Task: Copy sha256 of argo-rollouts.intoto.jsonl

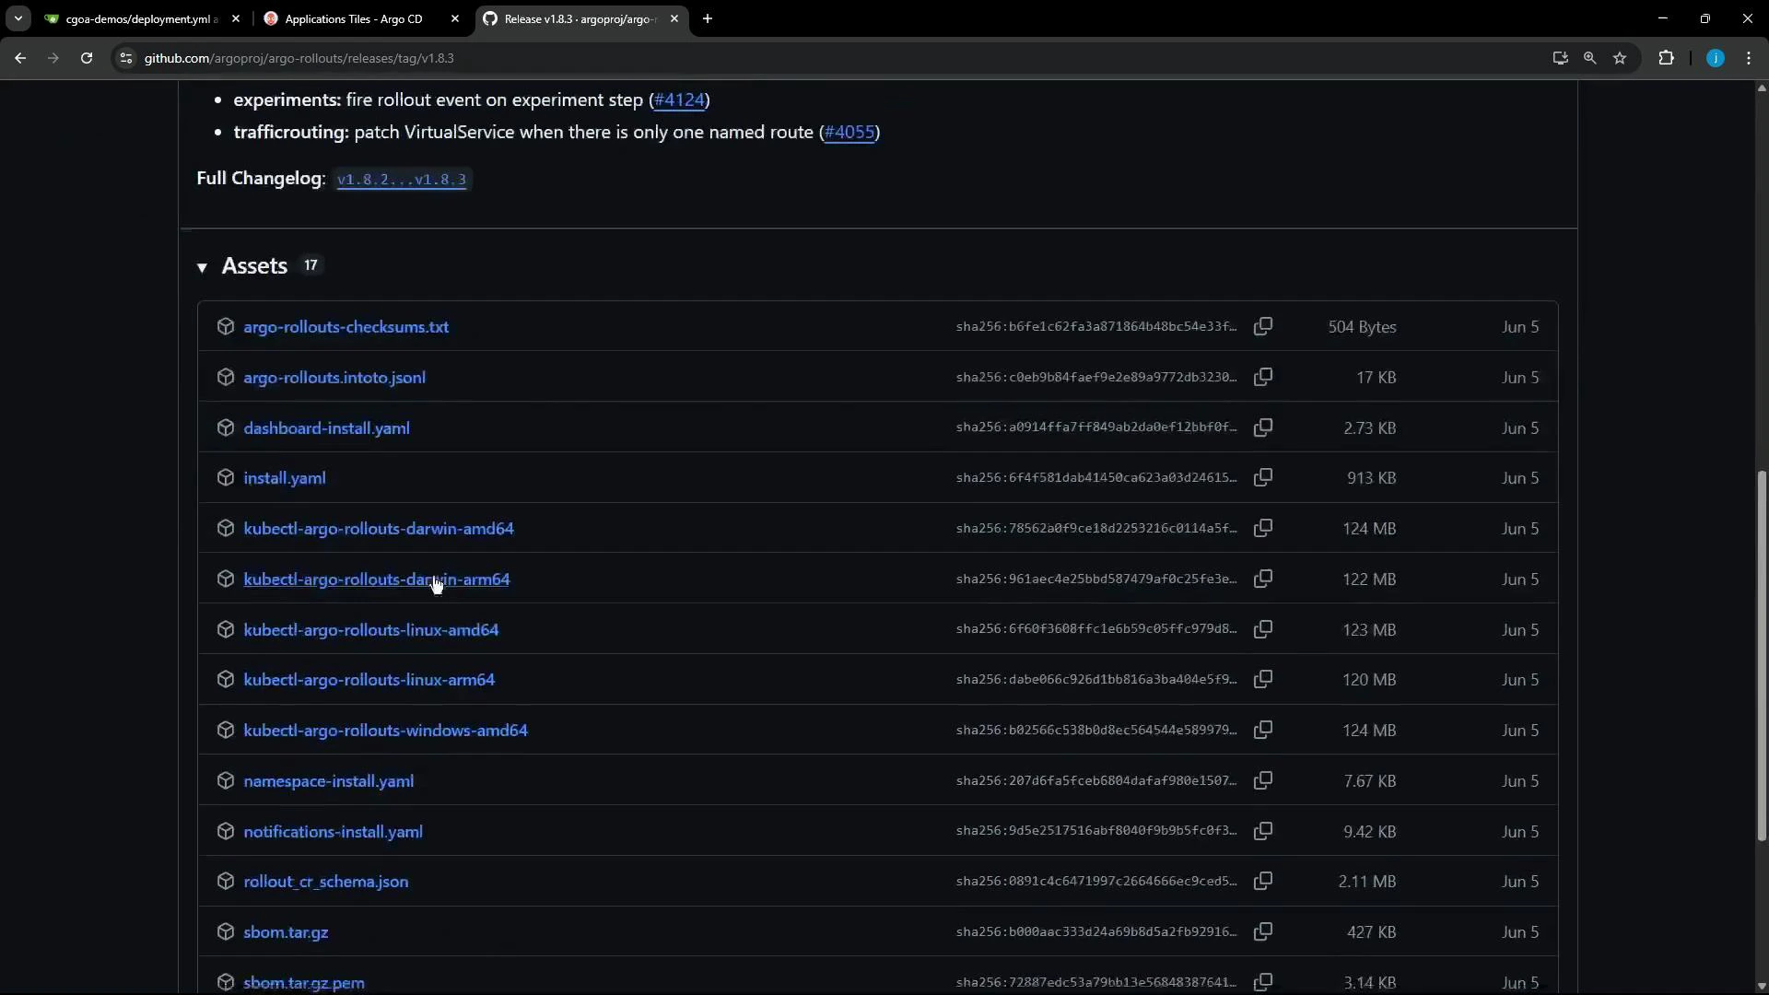Action: click(1263, 377)
